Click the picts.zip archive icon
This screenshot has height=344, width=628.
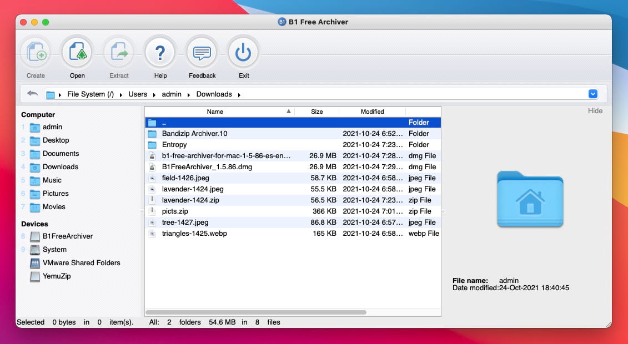pyautogui.click(x=152, y=211)
